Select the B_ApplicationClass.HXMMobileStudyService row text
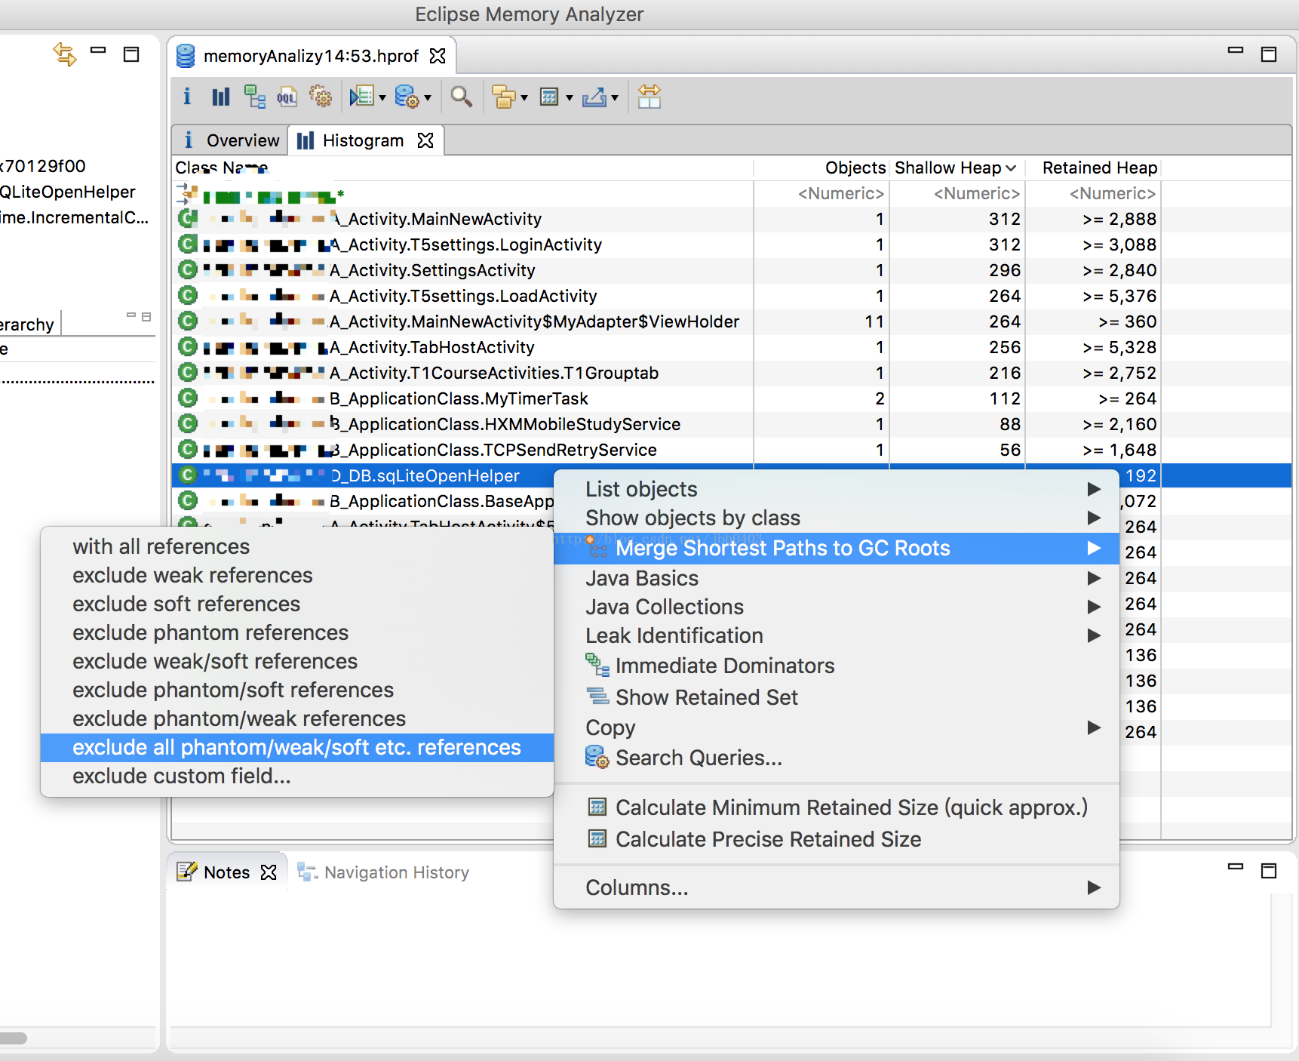 coord(505,424)
